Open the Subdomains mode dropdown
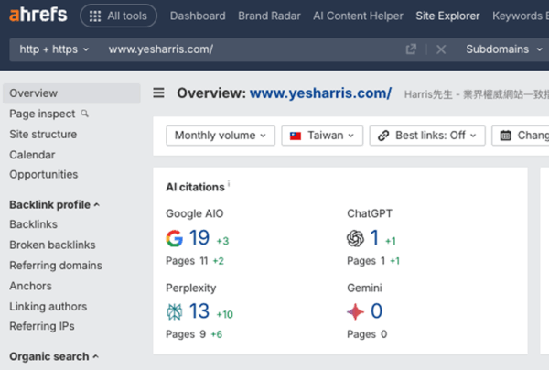The width and height of the screenshot is (549, 370). 503,49
